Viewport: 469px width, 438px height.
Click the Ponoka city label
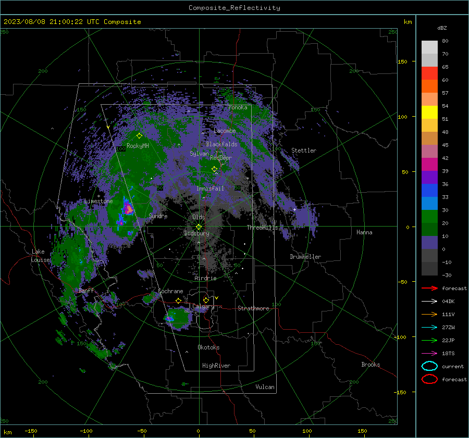238,107
